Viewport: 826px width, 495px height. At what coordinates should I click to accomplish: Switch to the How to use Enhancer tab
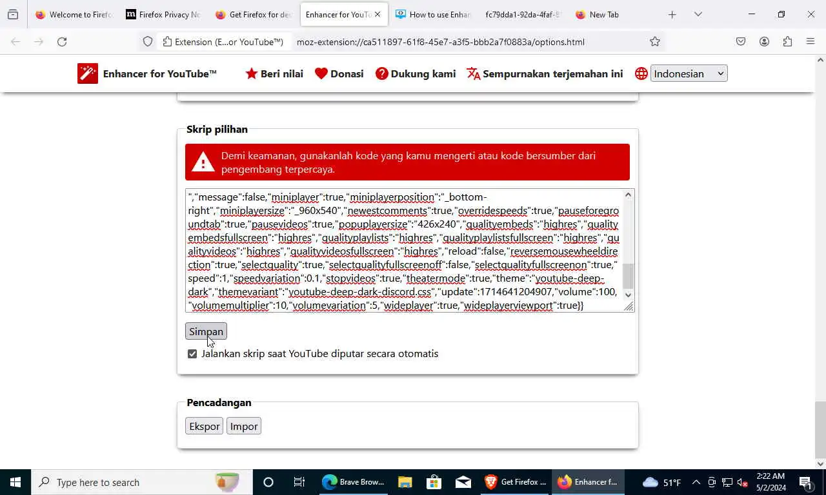(433, 14)
